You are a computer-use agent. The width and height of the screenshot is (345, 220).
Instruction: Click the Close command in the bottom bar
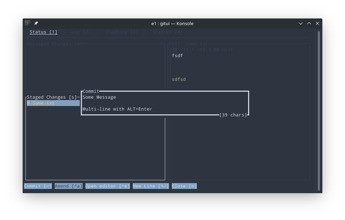[x=184, y=186]
